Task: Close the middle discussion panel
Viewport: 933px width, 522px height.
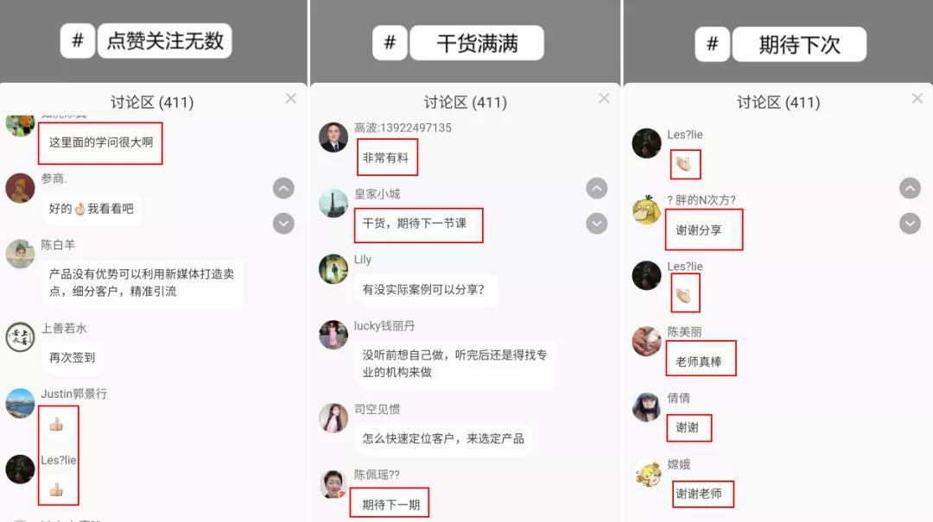Action: click(x=604, y=98)
